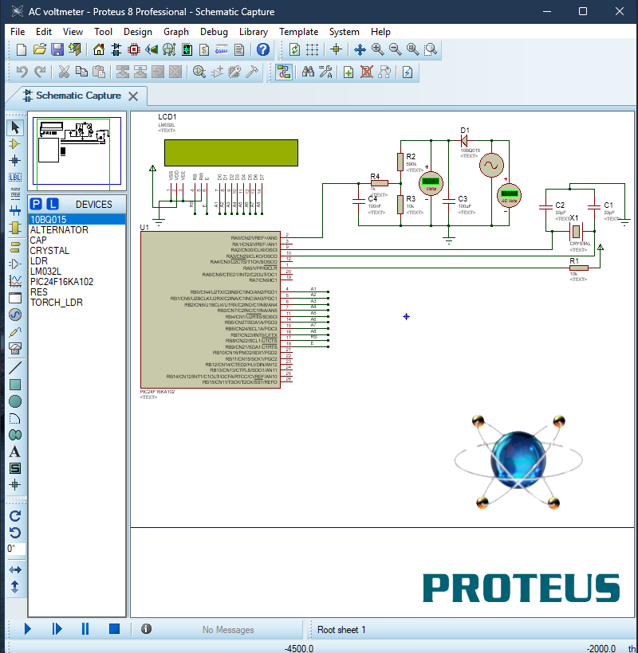
Task: Select the Selection mode arrow tool
Action: [x=14, y=127]
